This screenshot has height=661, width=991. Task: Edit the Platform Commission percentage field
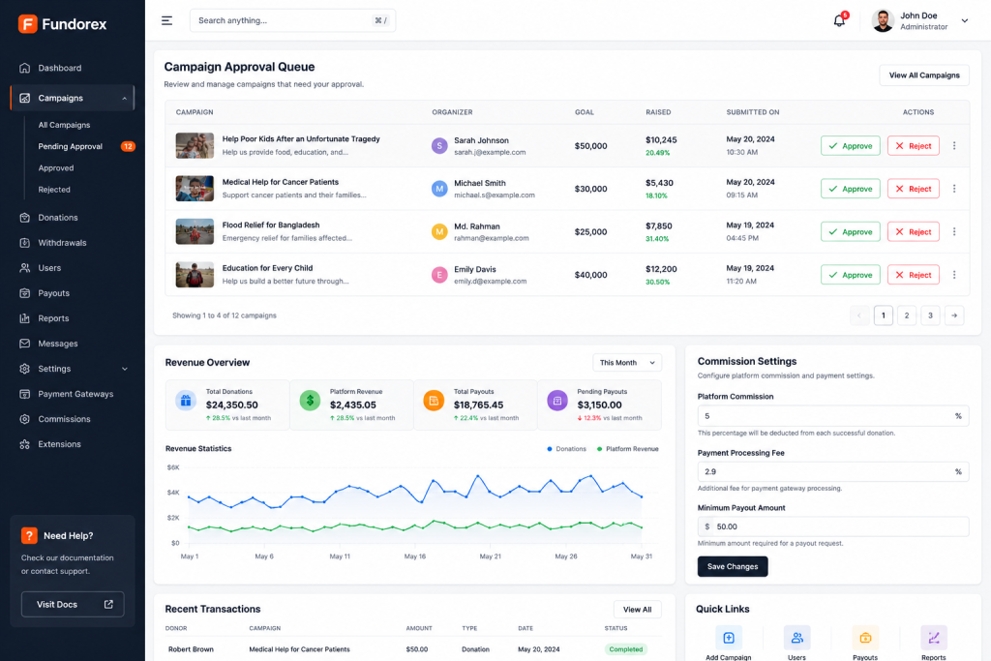833,416
